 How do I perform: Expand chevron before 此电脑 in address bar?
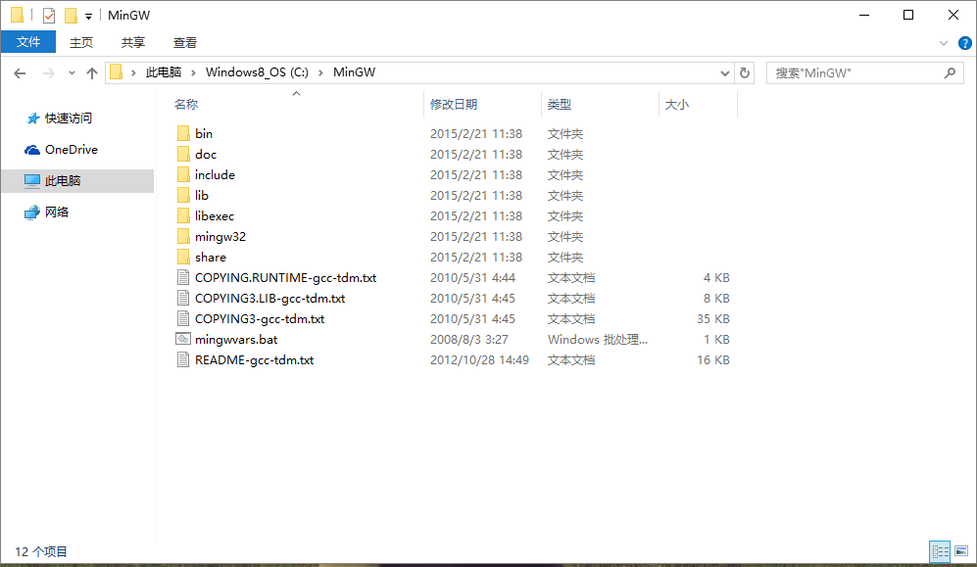(133, 72)
